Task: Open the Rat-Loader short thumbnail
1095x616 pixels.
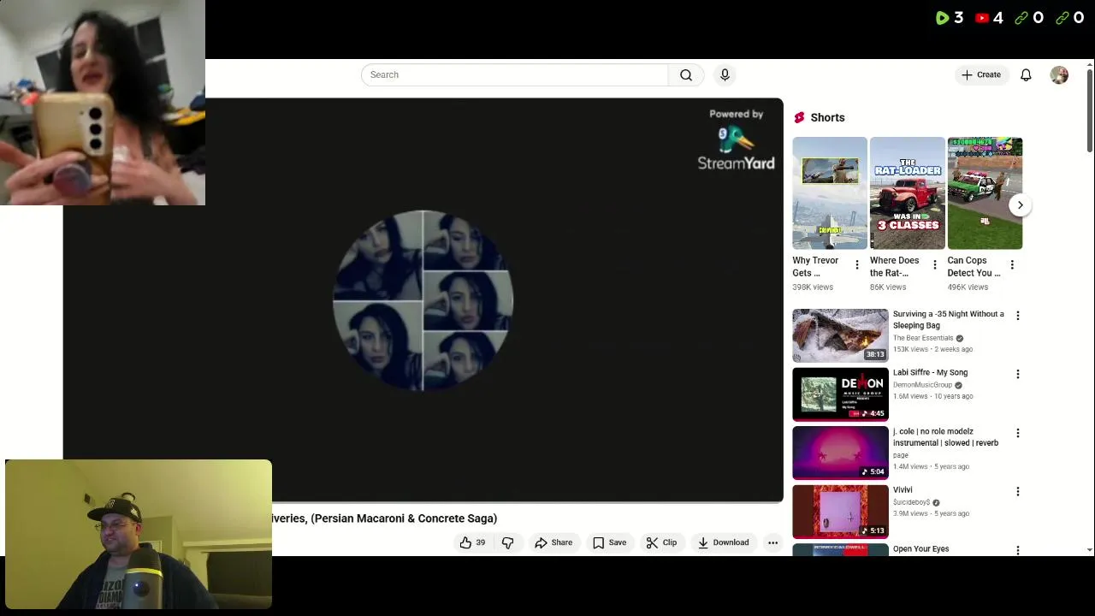Action: [x=908, y=193]
